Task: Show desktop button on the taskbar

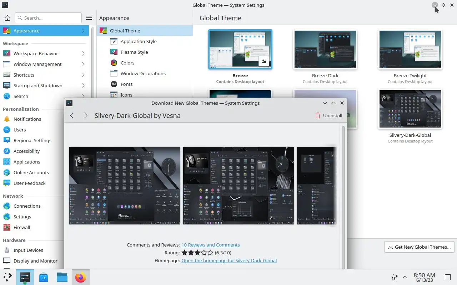Action: click(447, 277)
